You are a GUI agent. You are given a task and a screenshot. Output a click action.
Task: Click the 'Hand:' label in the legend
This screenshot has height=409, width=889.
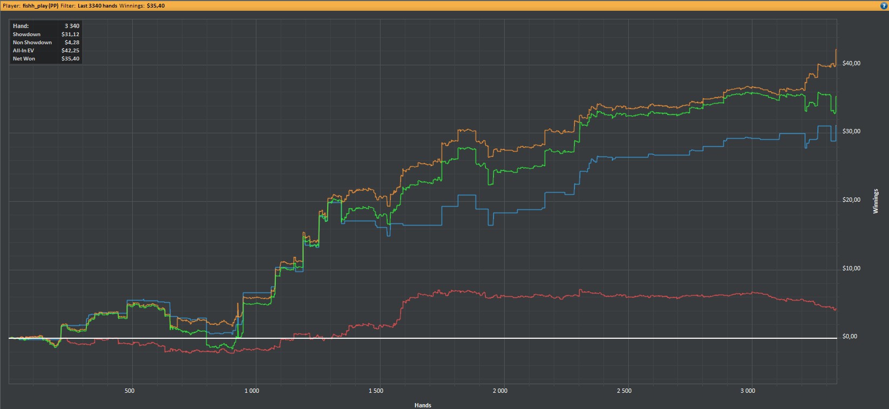tap(21, 26)
